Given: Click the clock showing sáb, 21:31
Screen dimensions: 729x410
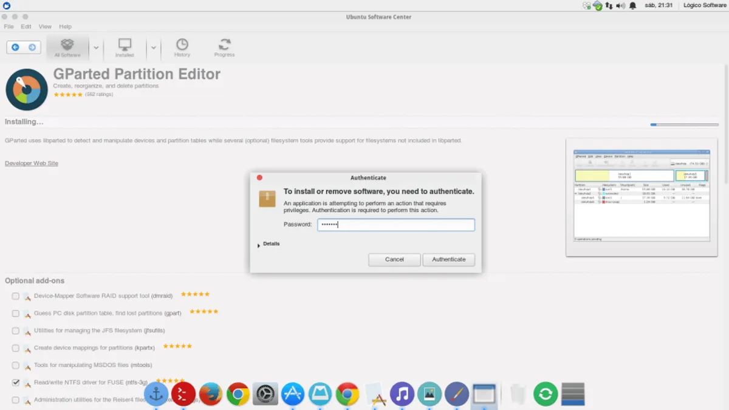Looking at the screenshot, I should coord(659,5).
